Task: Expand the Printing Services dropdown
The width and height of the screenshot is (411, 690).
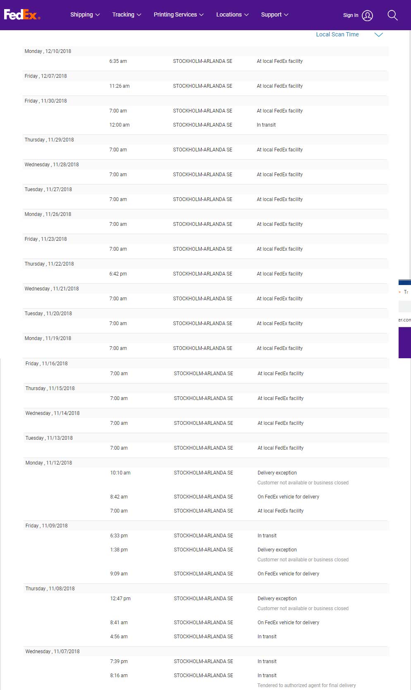Action: [x=179, y=14]
